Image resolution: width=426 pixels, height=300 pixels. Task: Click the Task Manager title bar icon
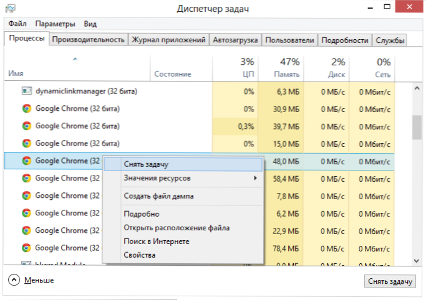pos(11,8)
